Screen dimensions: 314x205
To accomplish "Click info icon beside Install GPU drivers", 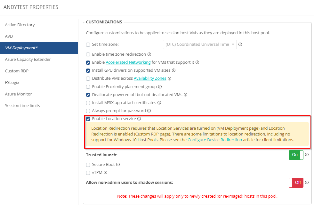I will point(173,70).
